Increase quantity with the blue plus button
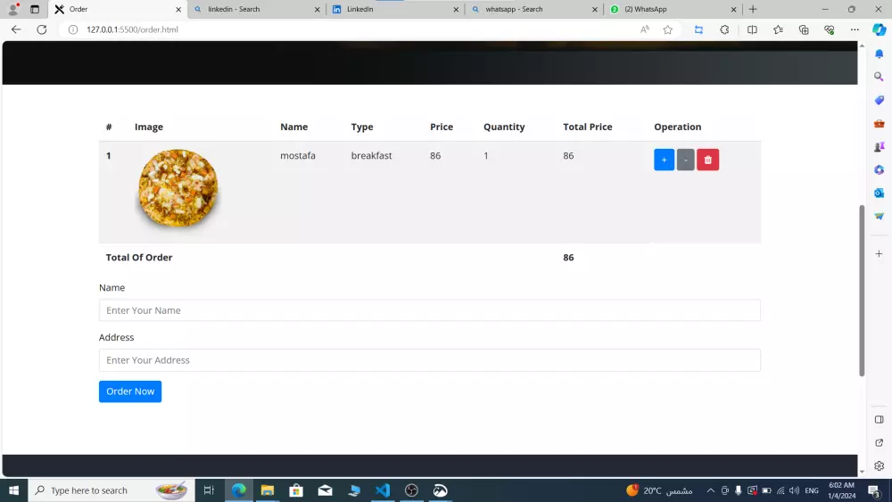 pos(664,160)
